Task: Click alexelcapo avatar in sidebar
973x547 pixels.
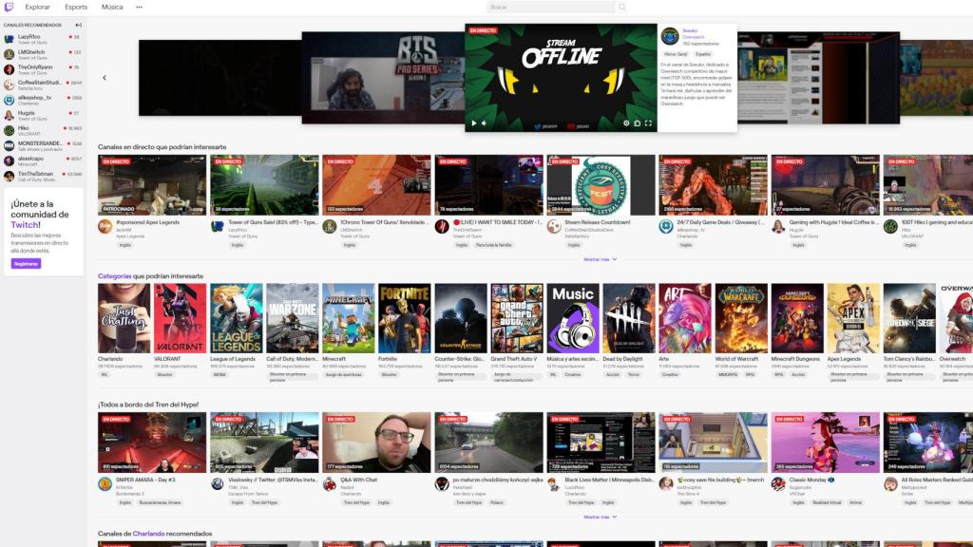Action: point(9,160)
